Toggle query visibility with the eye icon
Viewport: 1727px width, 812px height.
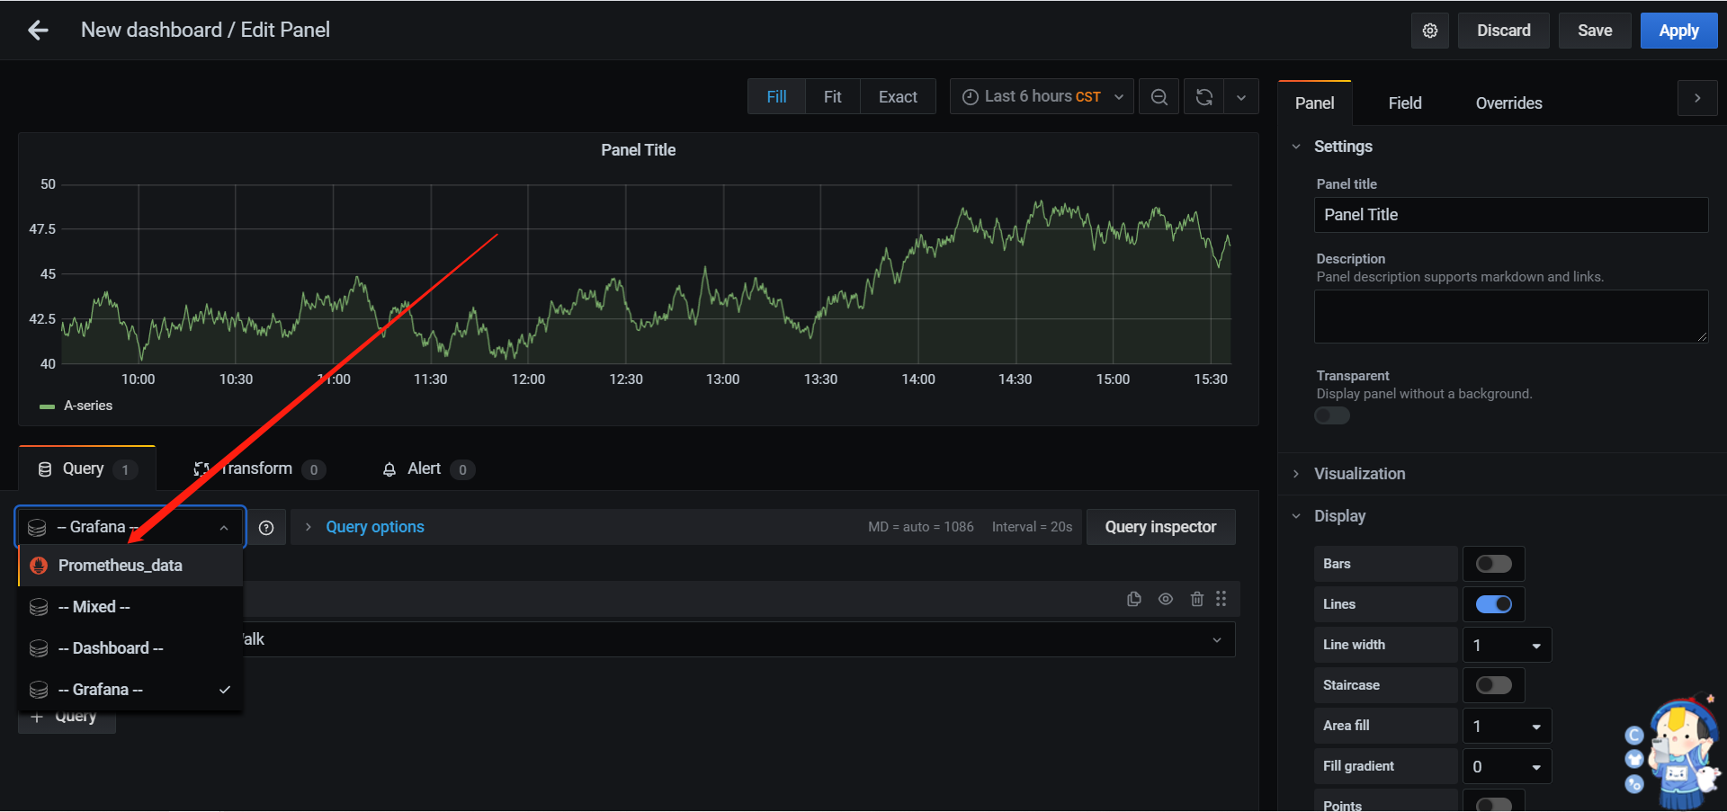click(1166, 599)
